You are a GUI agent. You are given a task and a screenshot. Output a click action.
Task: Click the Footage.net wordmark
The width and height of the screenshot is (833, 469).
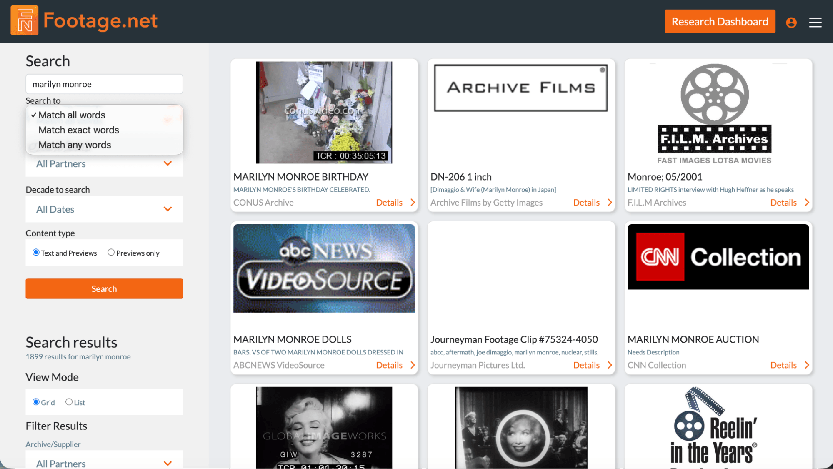pyautogui.click(x=100, y=21)
